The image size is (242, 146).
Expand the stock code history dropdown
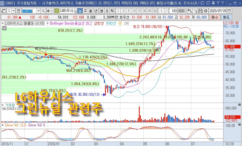pos(39,11)
